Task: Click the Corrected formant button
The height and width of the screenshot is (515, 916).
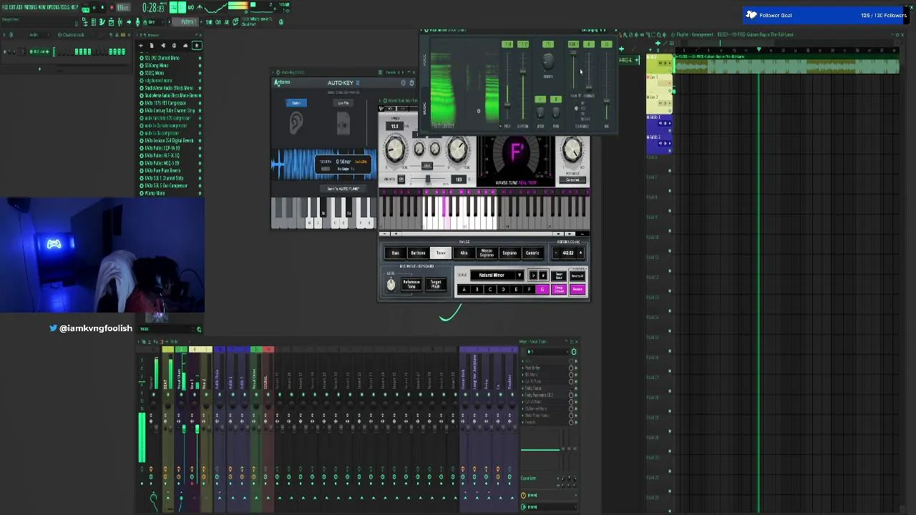Action: tap(572, 180)
